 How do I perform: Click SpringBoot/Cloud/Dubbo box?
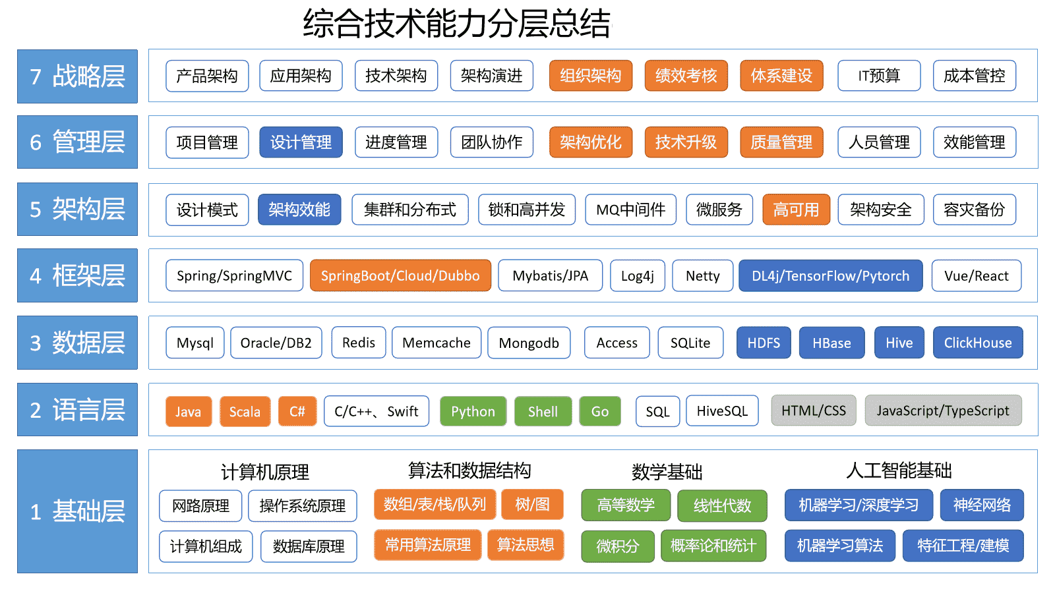click(x=400, y=275)
